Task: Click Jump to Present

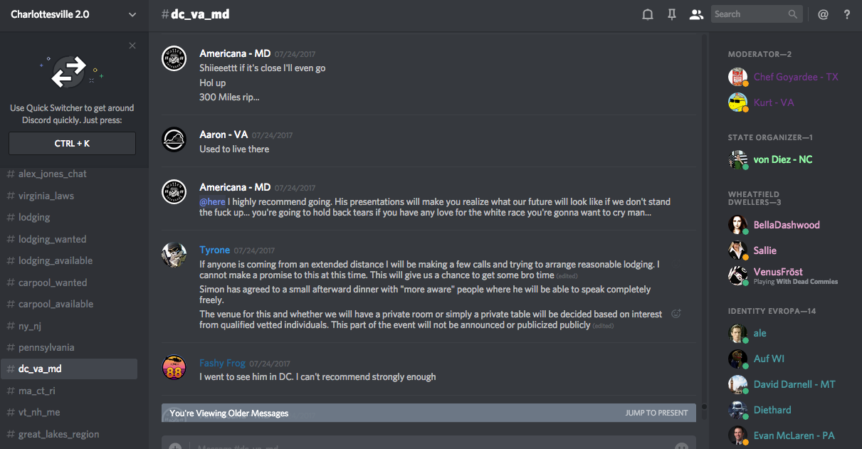Action: pos(656,413)
